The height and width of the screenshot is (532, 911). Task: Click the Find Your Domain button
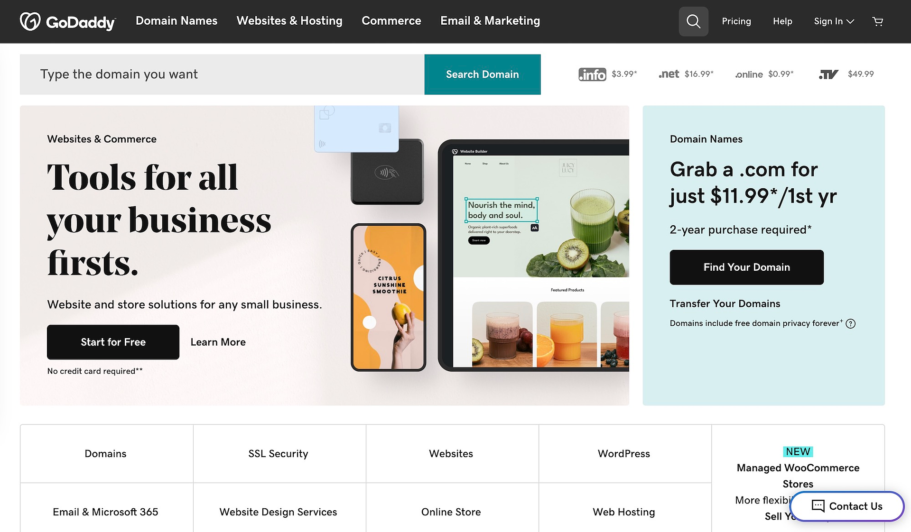pos(747,266)
